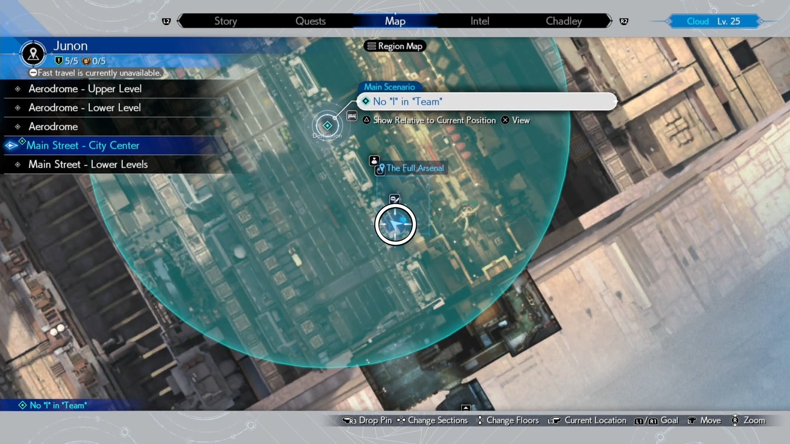Click the Drop Pin R3 control
This screenshot has width=790, height=444.
367,420
